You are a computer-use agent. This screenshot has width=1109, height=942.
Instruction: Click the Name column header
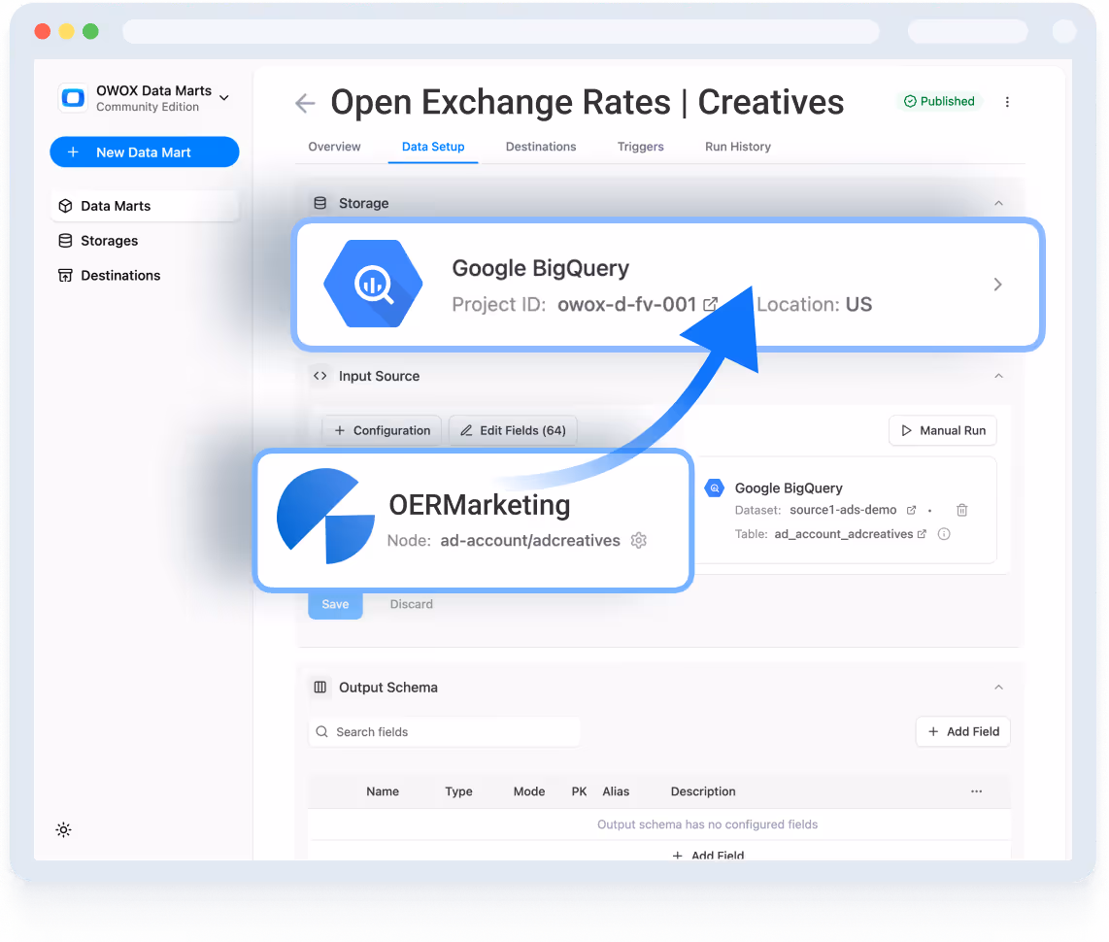point(383,791)
